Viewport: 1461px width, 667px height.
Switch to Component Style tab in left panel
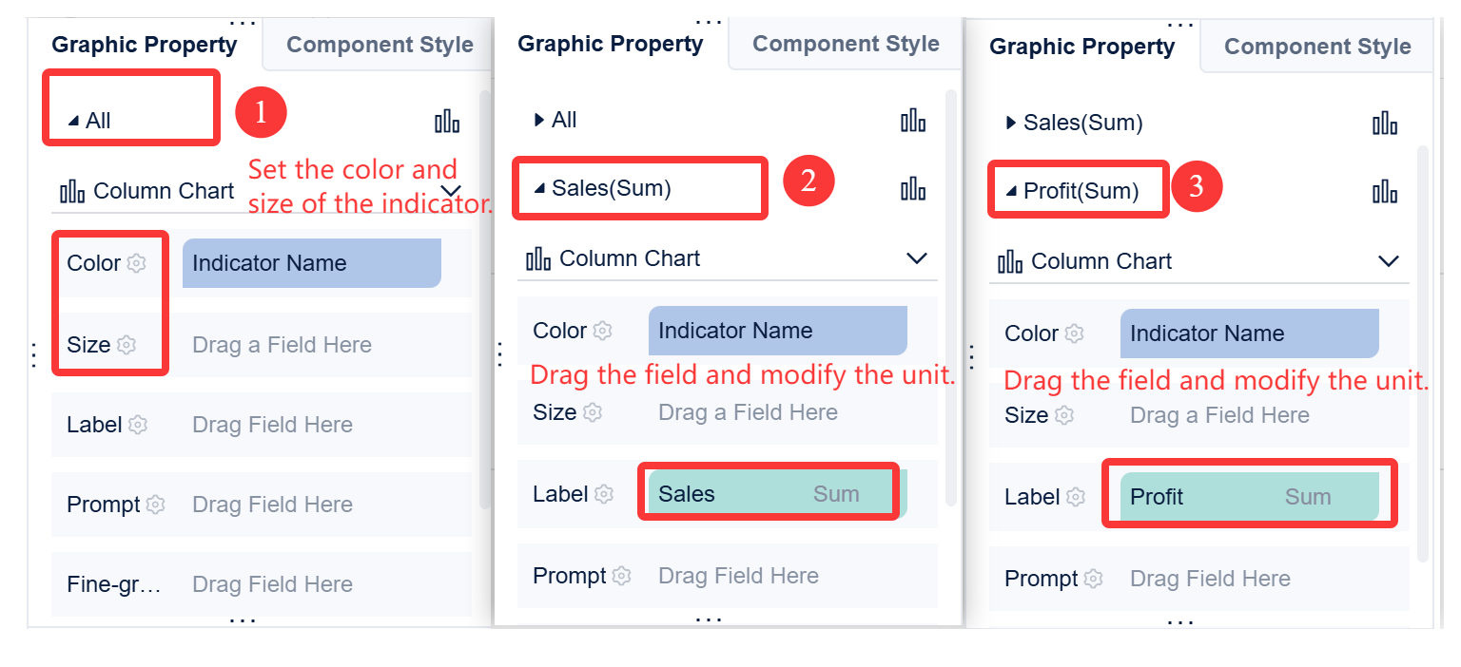pos(380,45)
